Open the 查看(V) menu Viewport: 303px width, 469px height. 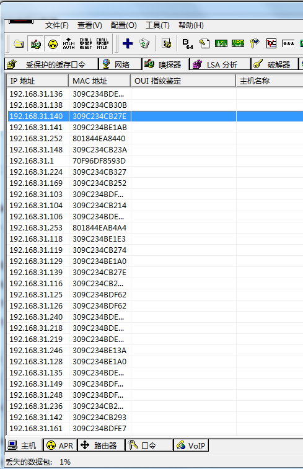90,25
